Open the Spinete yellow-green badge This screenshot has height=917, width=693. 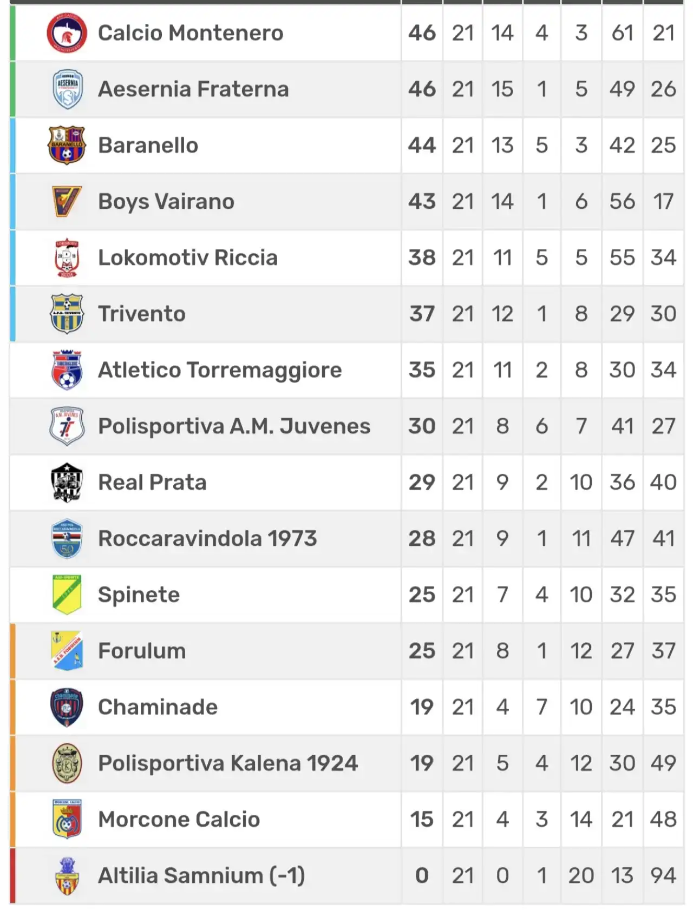(67, 595)
